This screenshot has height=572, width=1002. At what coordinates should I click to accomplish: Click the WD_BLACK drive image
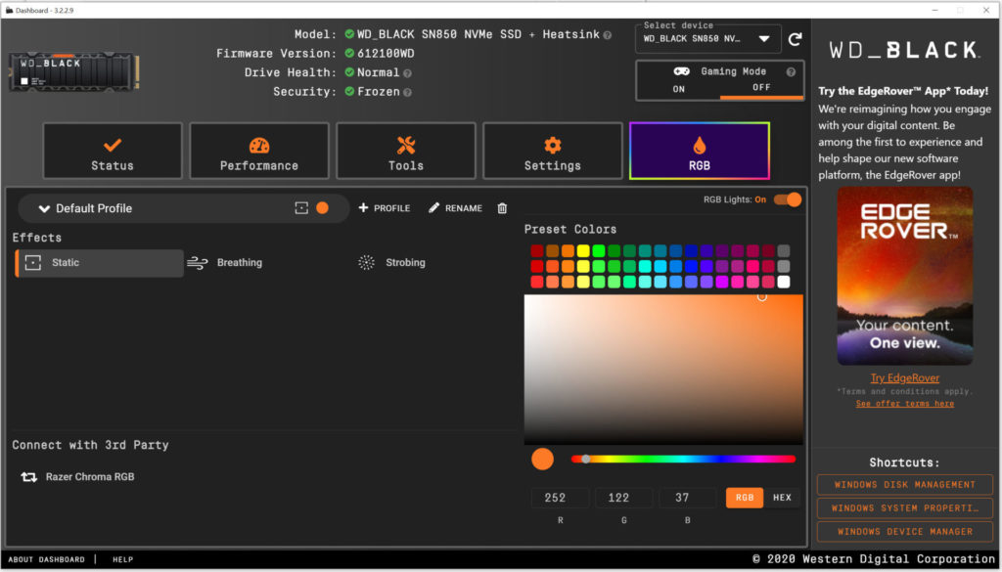(x=73, y=72)
